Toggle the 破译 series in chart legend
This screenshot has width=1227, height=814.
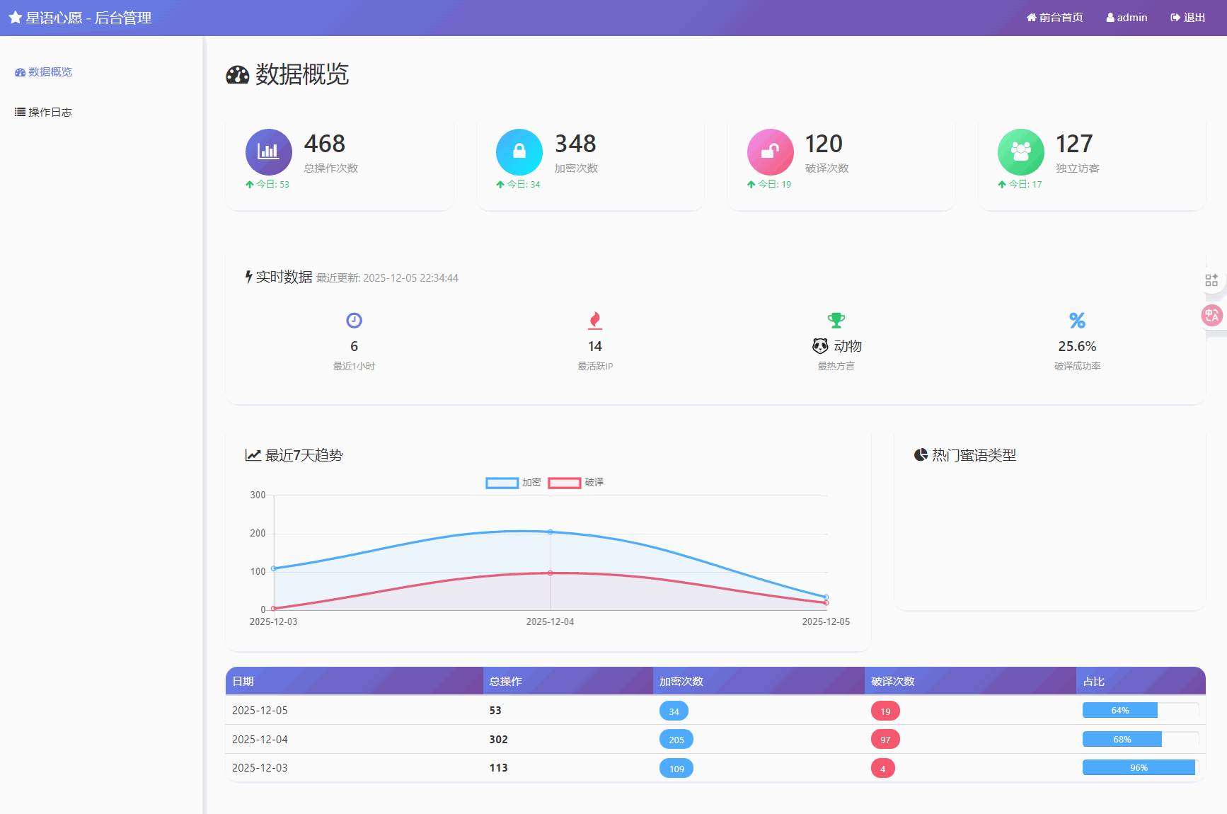576,483
